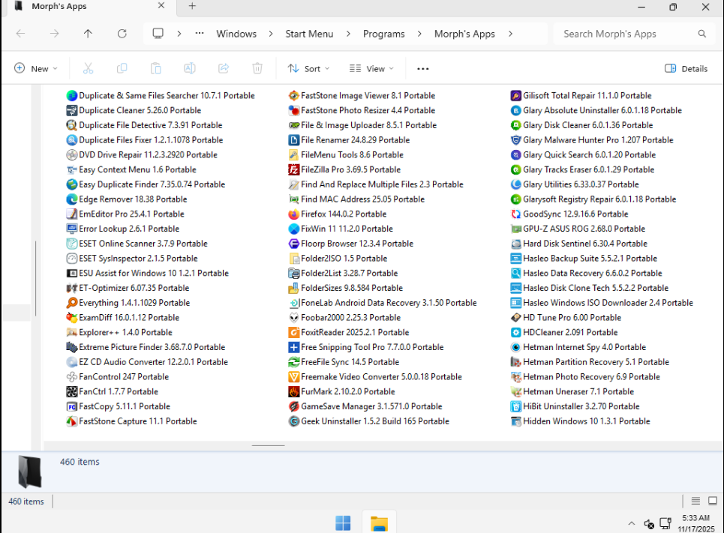Click the Programs breadcrumb segment
The width and height of the screenshot is (724, 533).
pyautogui.click(x=383, y=34)
